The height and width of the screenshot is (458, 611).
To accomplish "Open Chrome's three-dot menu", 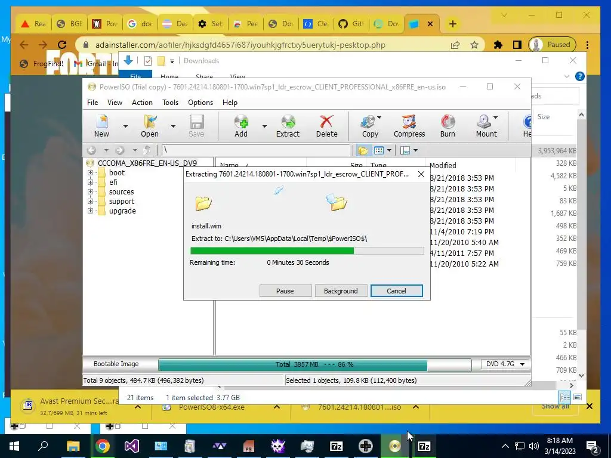I will tap(587, 45).
